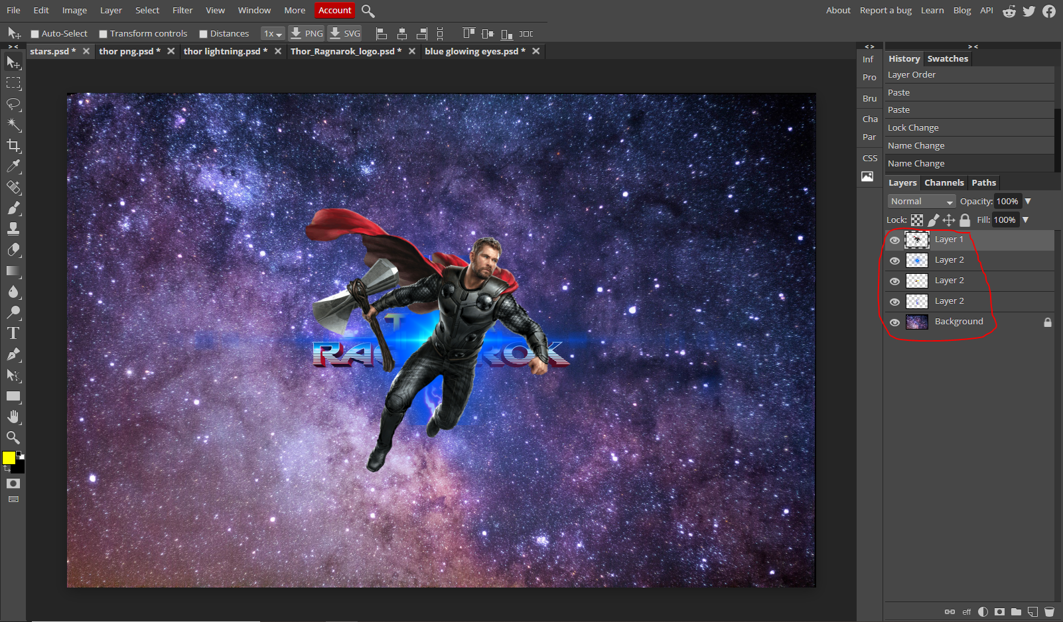Open the Reddit icon link
Viewport: 1063px width, 622px height.
point(1009,11)
